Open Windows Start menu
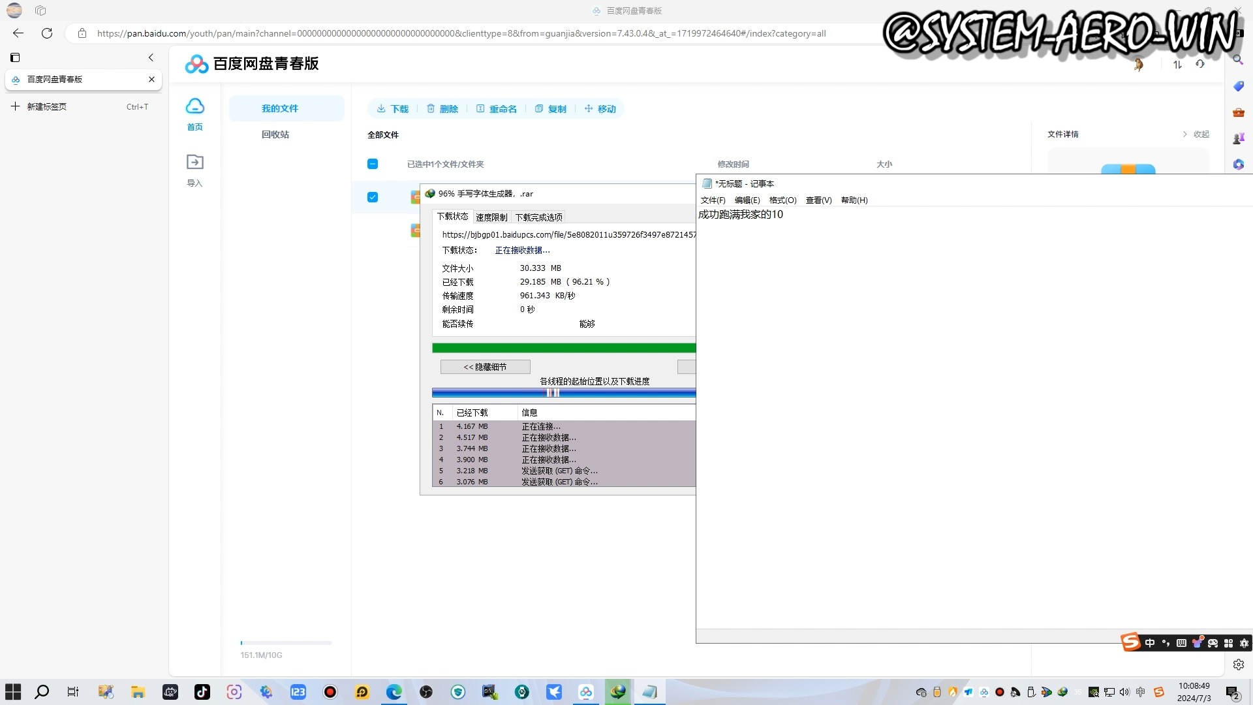Viewport: 1253px width, 705px height. point(13,692)
